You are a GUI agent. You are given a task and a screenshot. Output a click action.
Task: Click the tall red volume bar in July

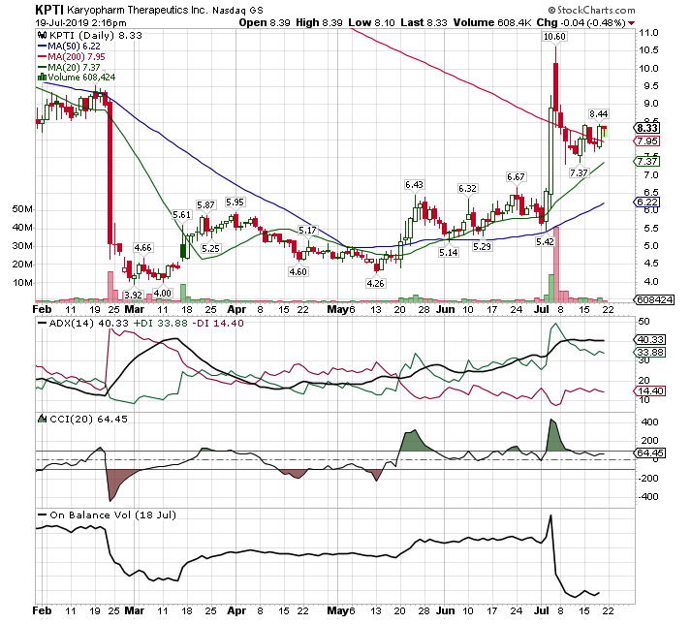coord(556,264)
